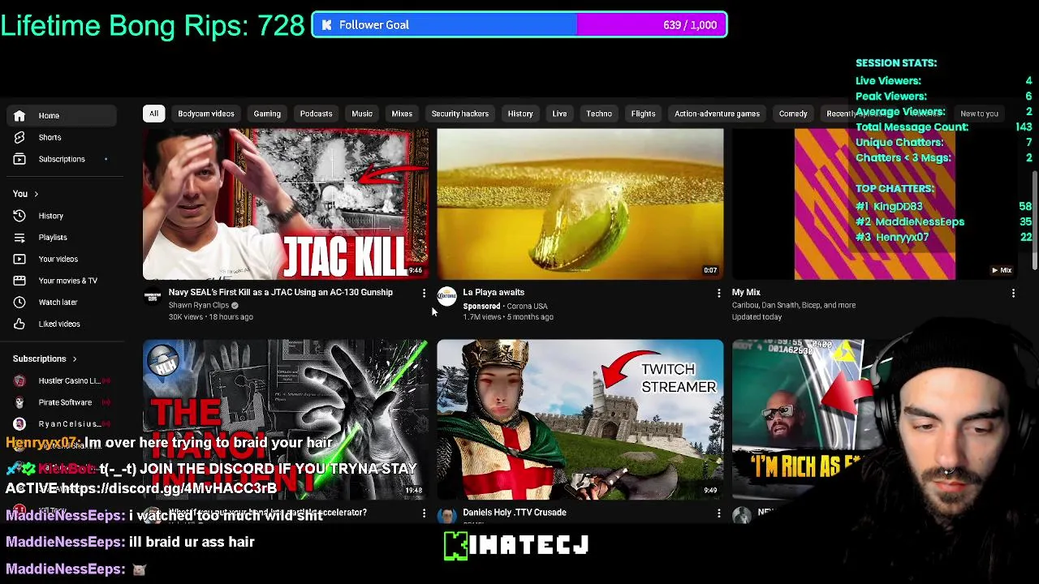
Task: Open more options for Daniels Holy TTV Crusade
Action: [718, 513]
